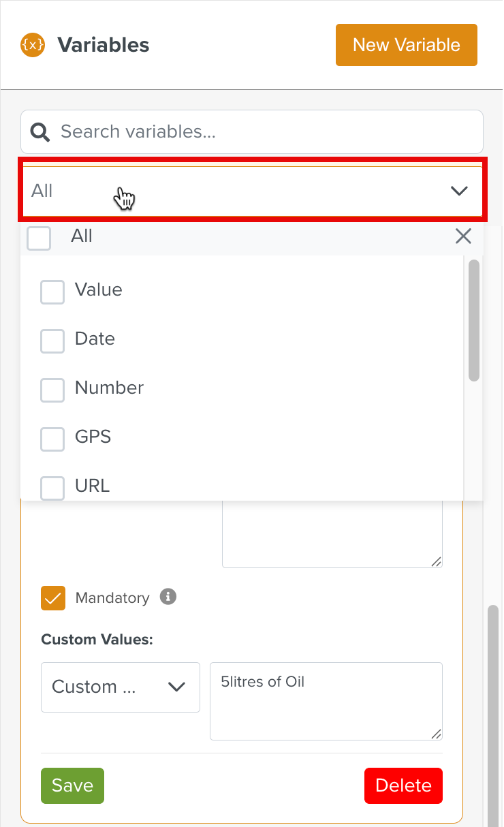
Task: Click the magnifying glass search icon
Action: click(x=40, y=131)
